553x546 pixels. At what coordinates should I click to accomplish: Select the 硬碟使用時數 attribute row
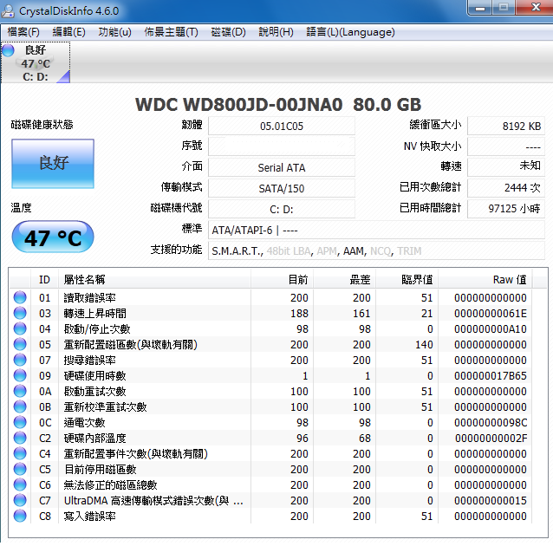pos(270,375)
